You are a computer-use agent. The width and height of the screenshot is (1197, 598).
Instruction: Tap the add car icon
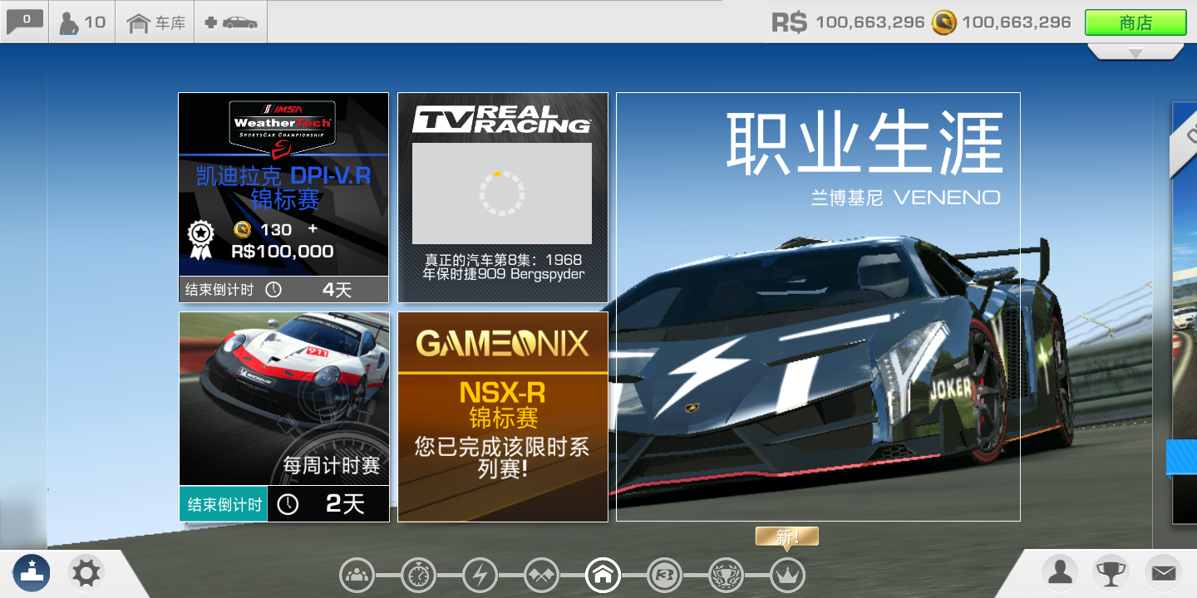pyautogui.click(x=231, y=22)
